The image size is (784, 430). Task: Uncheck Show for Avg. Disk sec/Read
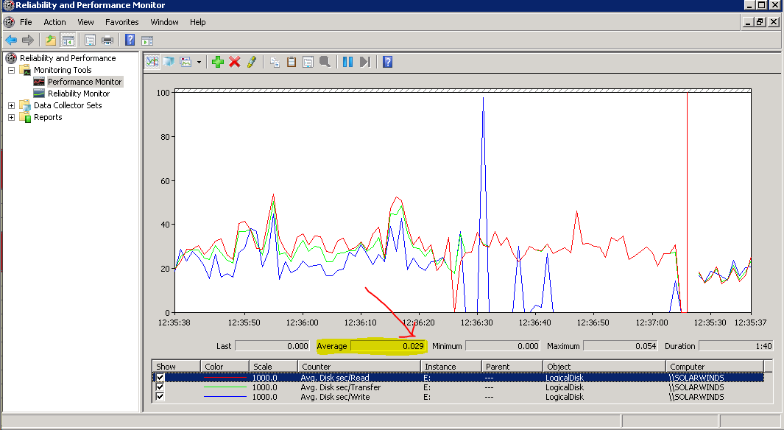160,378
